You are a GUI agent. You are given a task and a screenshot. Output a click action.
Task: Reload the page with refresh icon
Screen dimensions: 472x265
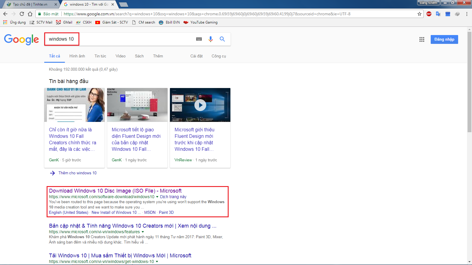pyautogui.click(x=22, y=14)
